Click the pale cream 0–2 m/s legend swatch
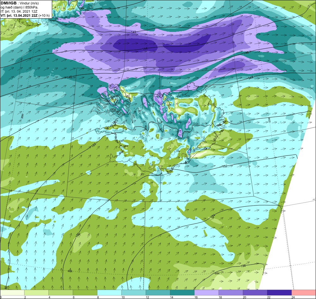 coord(12,293)
